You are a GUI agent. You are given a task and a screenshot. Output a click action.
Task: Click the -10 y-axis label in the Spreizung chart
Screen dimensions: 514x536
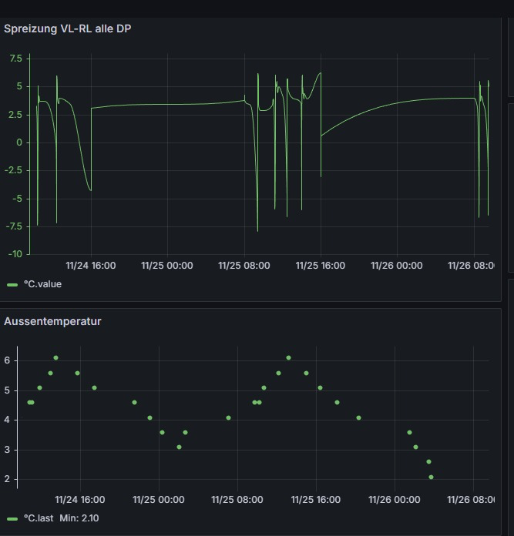(16, 254)
